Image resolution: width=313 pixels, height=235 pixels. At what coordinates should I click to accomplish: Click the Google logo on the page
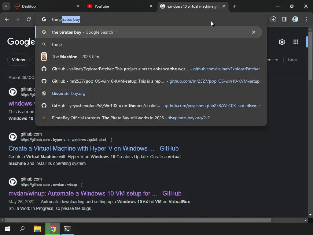[21, 42]
